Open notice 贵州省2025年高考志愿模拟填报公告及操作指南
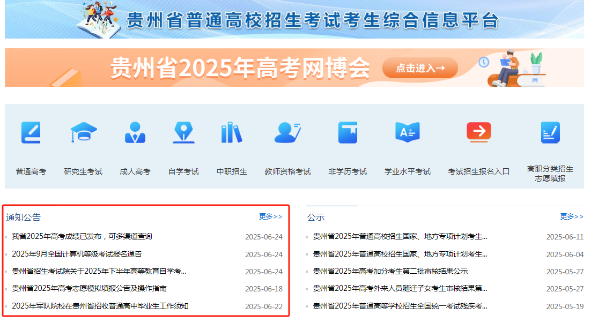 [x=90, y=289]
